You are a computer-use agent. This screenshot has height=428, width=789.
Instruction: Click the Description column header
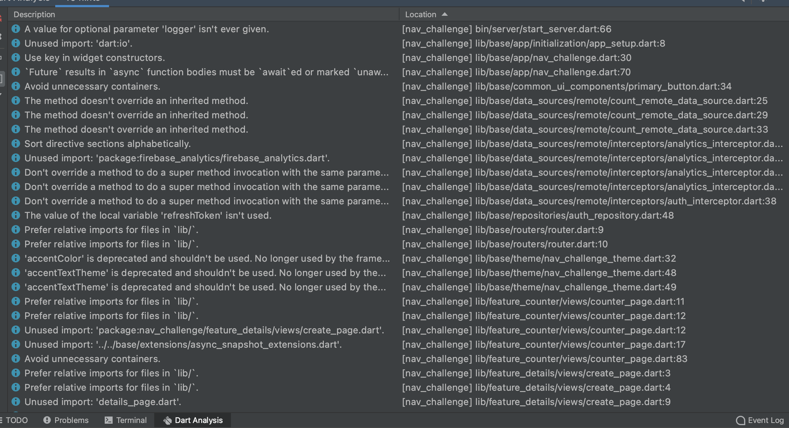(x=34, y=14)
